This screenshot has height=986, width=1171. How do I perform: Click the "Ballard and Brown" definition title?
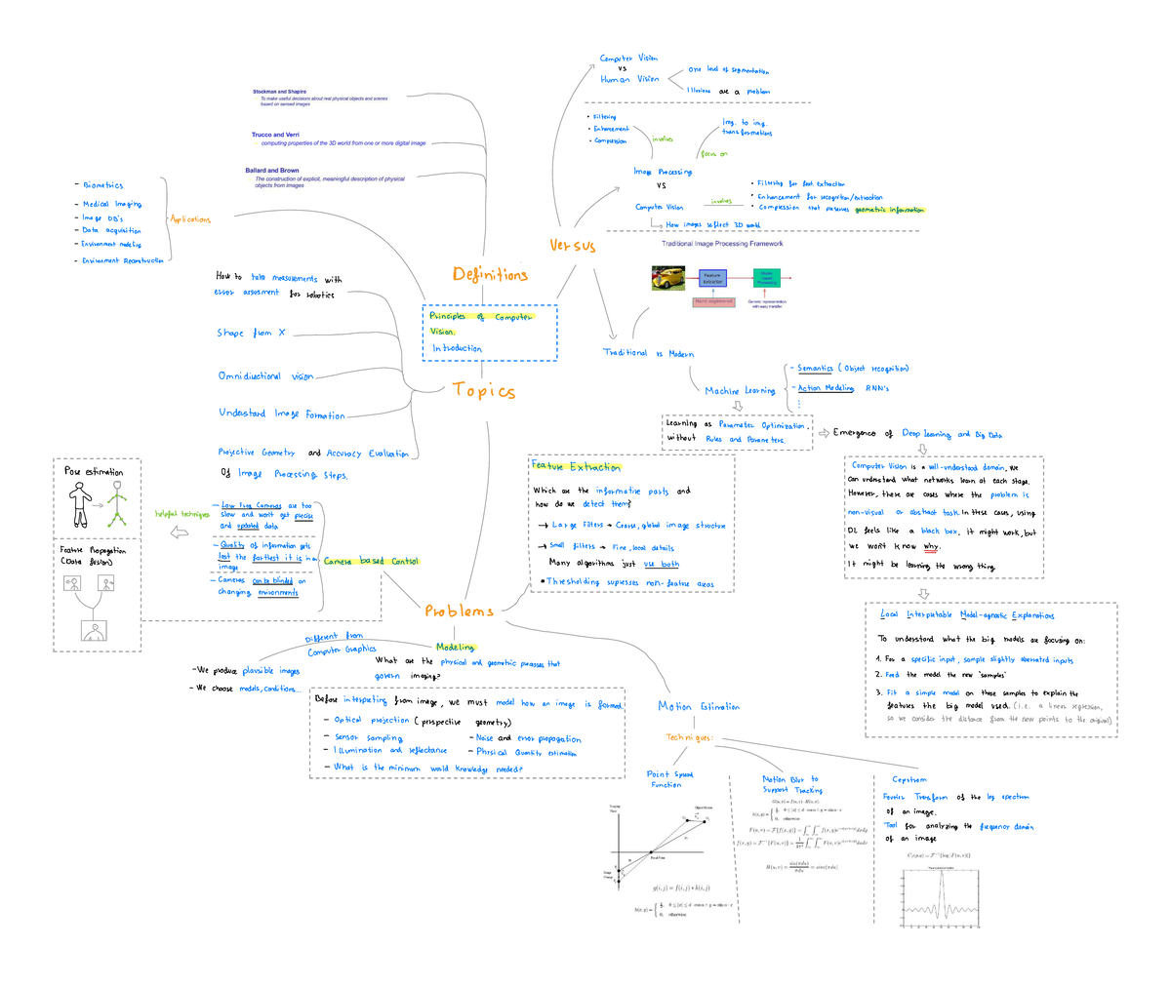coord(272,171)
